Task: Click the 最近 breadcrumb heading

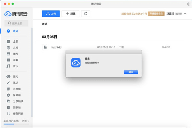Action: (x=44, y=24)
